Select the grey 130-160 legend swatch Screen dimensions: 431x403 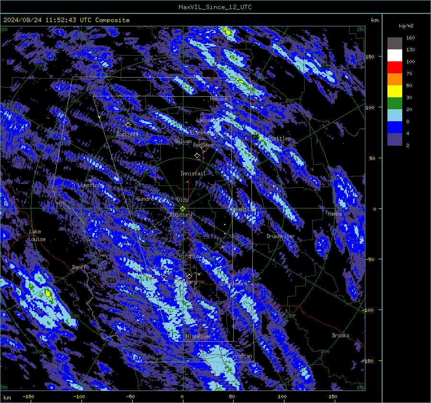tap(395, 44)
